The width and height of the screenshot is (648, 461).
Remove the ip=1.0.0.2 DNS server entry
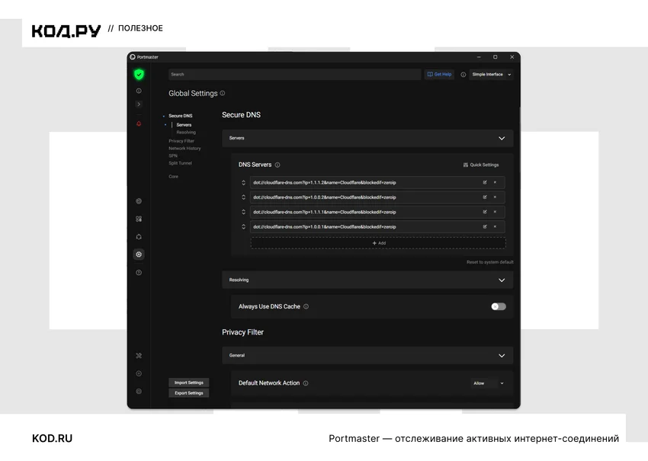coord(495,197)
